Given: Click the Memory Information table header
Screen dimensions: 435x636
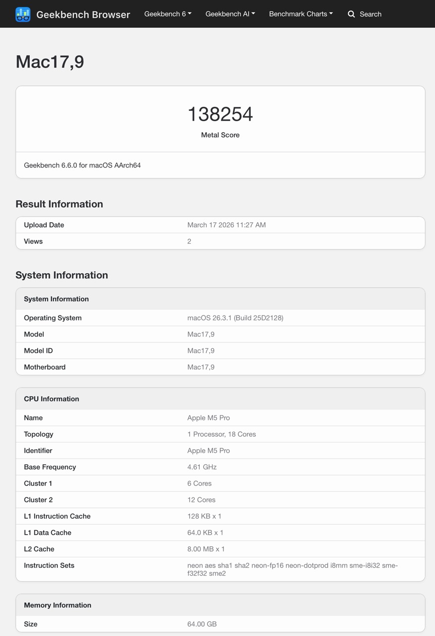Looking at the screenshot, I should pyautogui.click(x=58, y=605).
